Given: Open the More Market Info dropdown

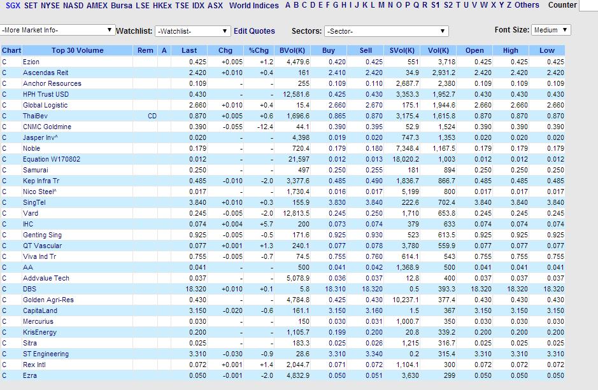Looking at the screenshot, I should point(57,30).
